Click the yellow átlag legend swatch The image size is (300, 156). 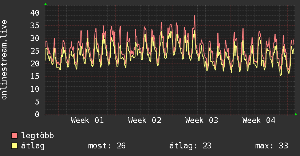click(x=15, y=146)
